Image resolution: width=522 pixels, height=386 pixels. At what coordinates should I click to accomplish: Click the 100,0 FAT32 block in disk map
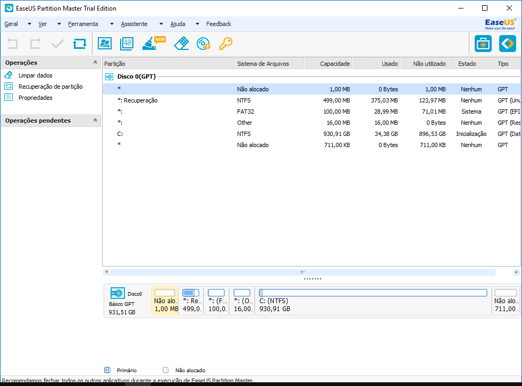click(216, 301)
